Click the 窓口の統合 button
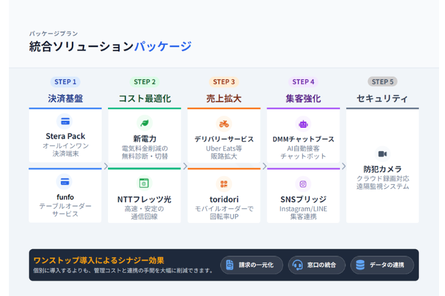Viewport: 445px width, 296px height. (316, 265)
